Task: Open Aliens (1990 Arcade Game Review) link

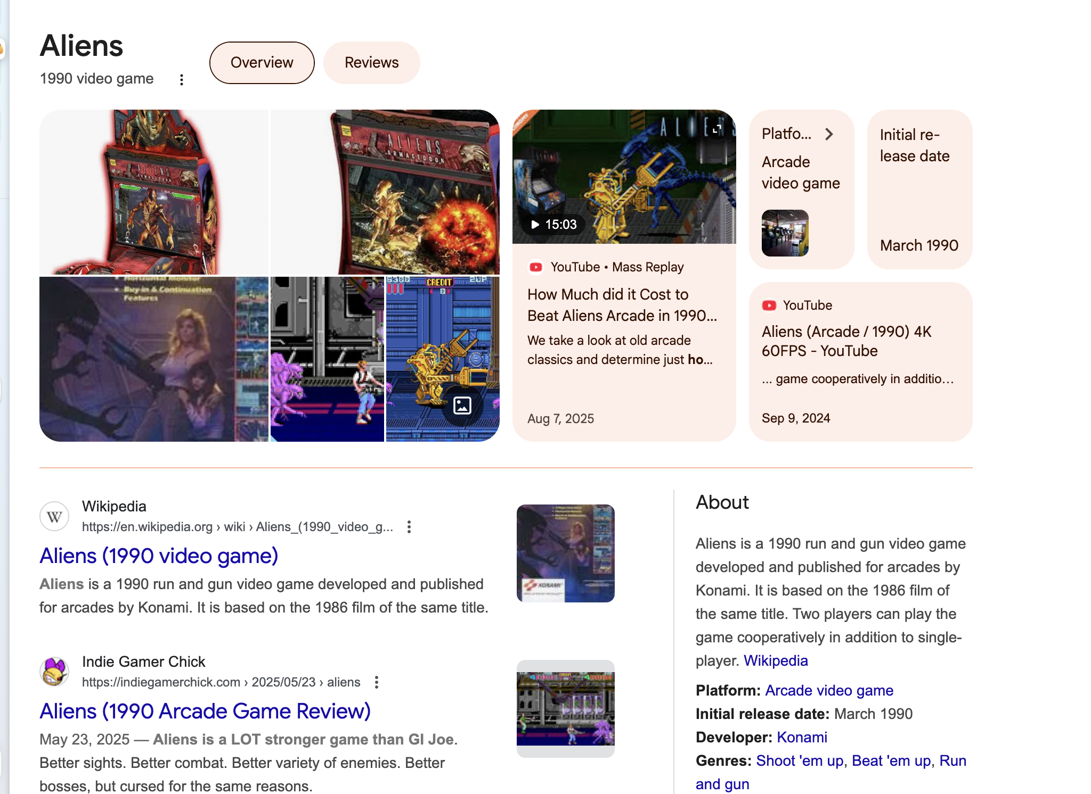Action: [205, 711]
